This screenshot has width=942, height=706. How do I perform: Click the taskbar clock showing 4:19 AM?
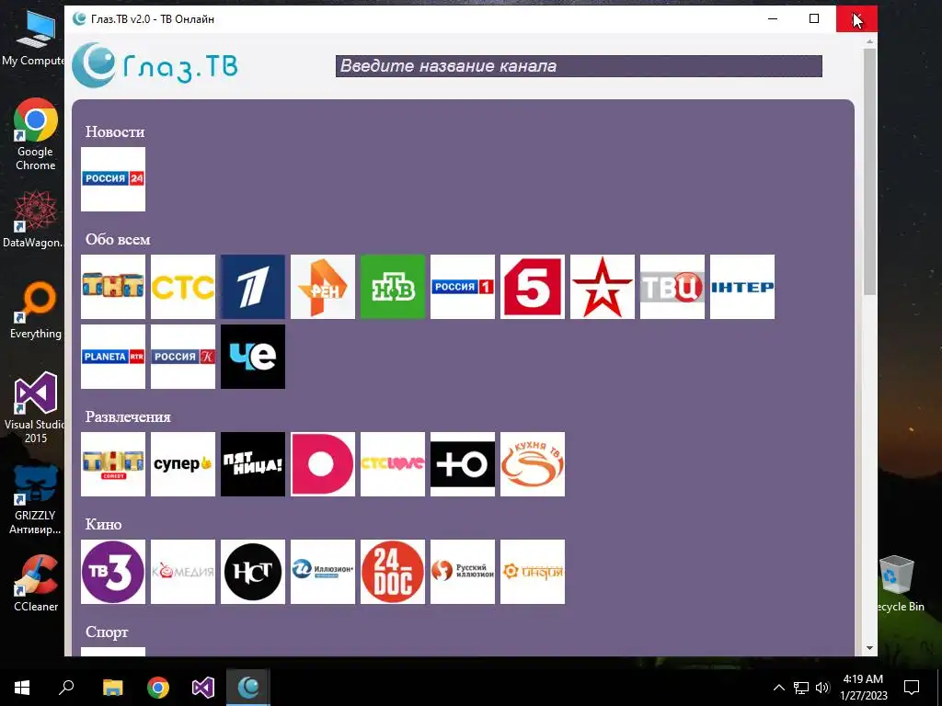(863, 688)
